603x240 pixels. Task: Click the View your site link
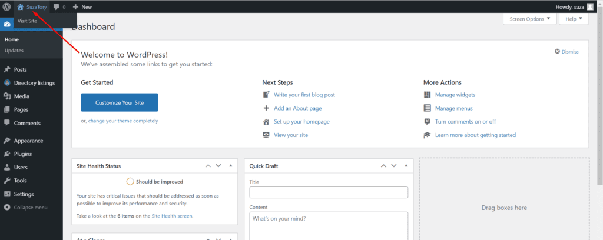click(x=291, y=135)
